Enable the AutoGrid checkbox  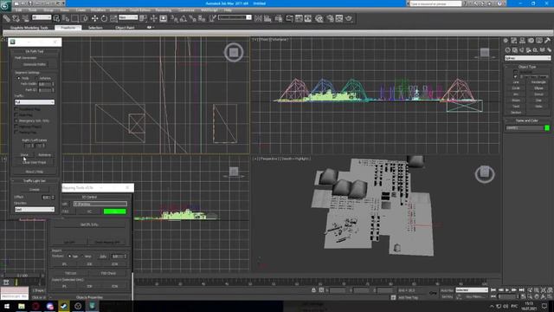(515, 72)
